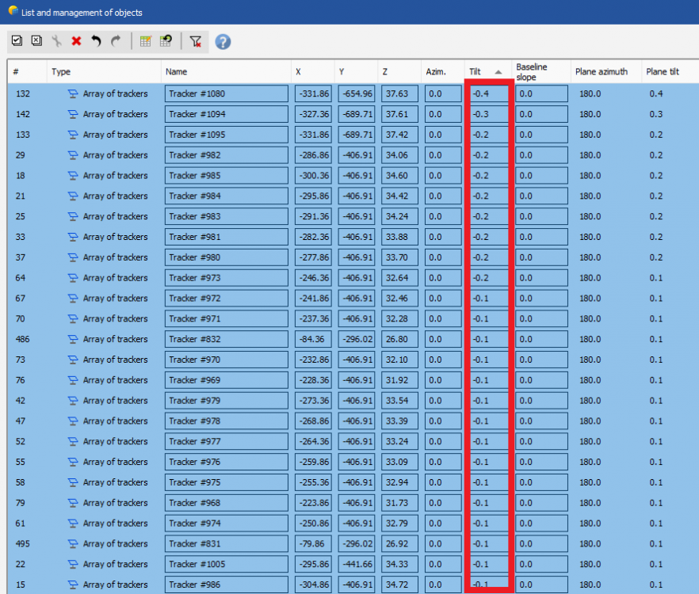Click the Tilt field of Tracker #1094
Screen dimensions: 699x594
[488, 114]
